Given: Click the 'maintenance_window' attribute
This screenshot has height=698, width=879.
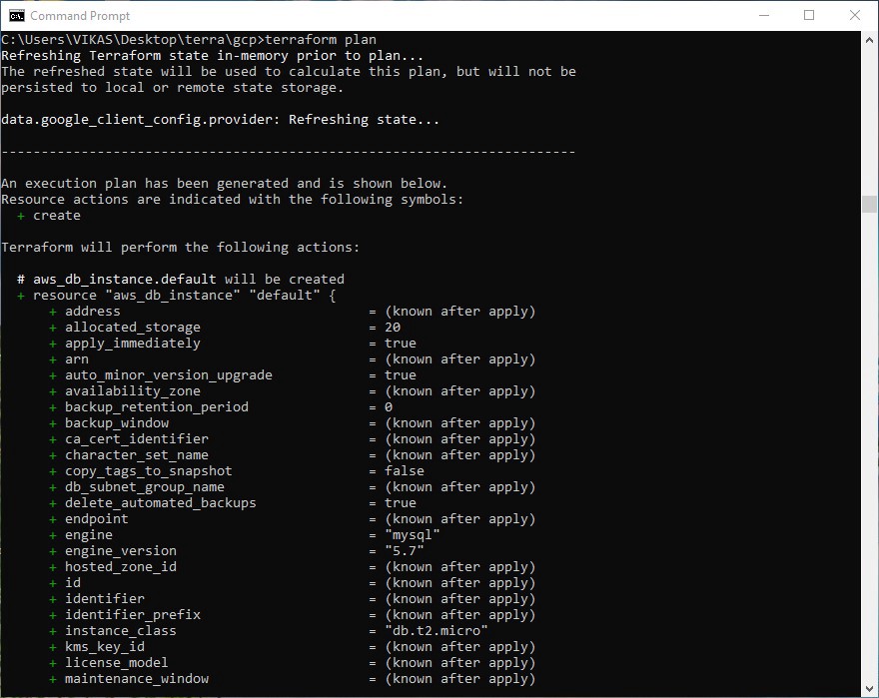Looking at the screenshot, I should 136,678.
